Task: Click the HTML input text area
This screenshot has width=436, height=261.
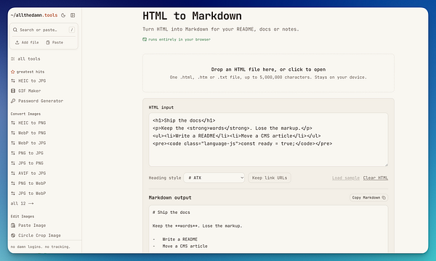Action: click(x=268, y=139)
